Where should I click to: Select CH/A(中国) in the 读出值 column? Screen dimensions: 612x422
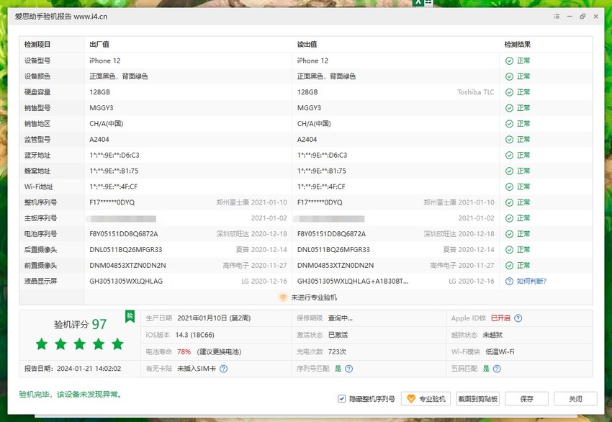pos(314,124)
